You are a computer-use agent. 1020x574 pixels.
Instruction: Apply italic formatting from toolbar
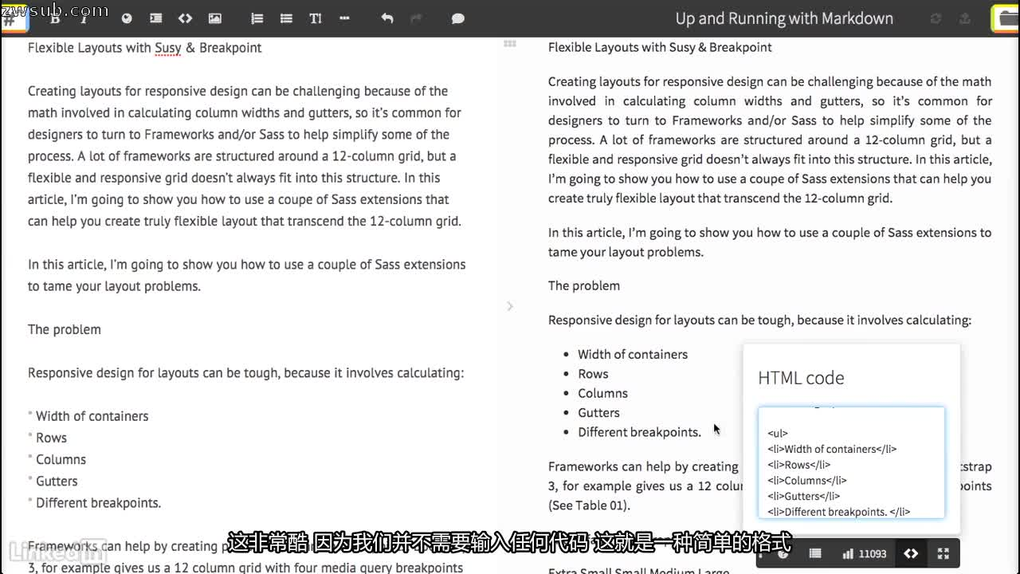point(84,18)
